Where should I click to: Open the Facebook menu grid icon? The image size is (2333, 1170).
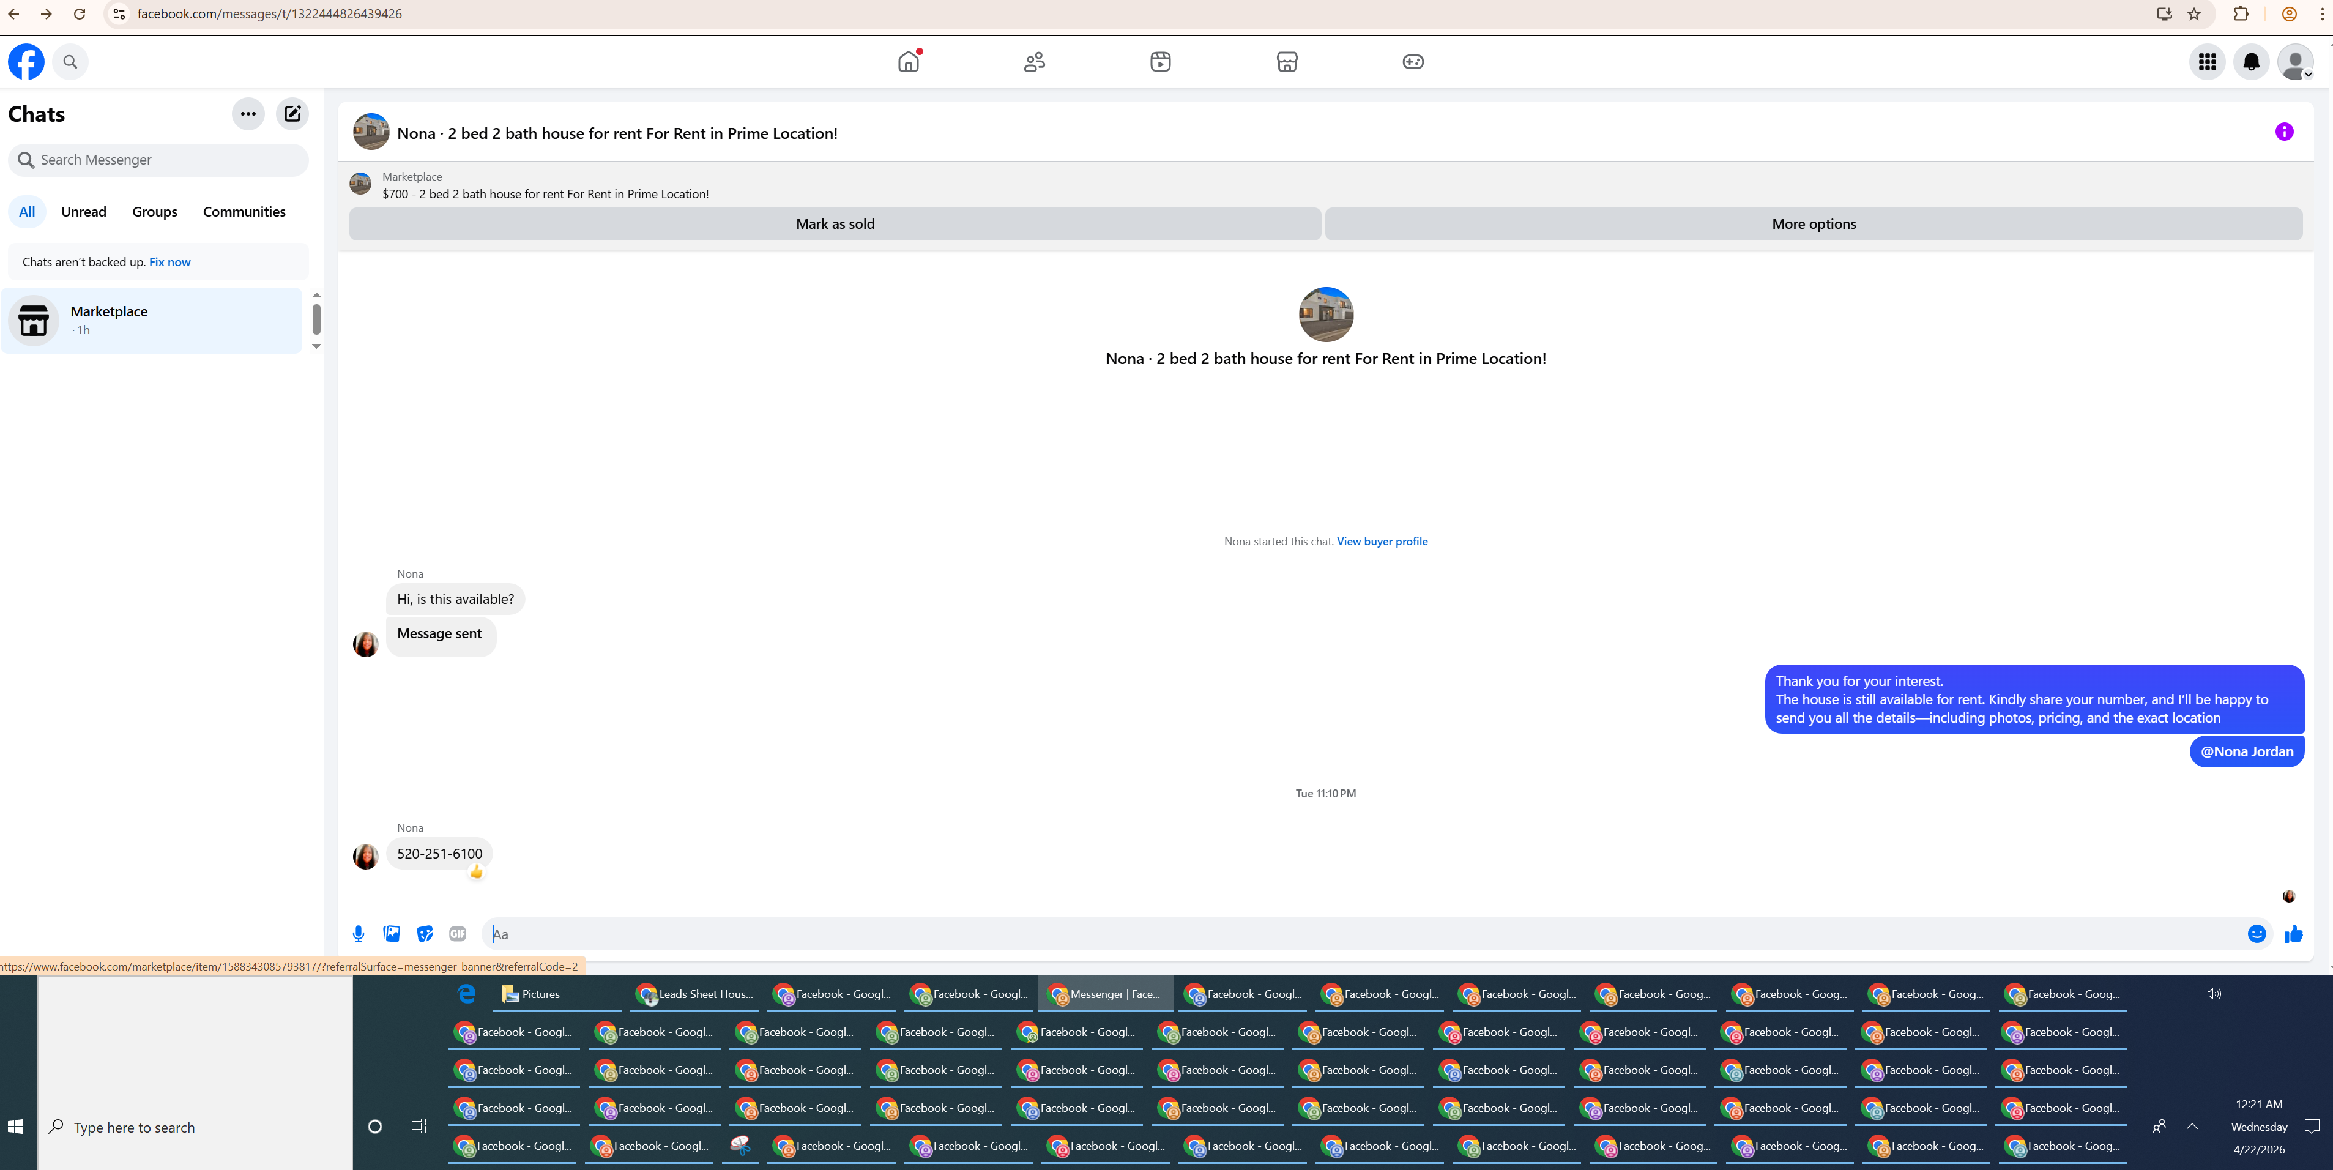tap(2207, 62)
